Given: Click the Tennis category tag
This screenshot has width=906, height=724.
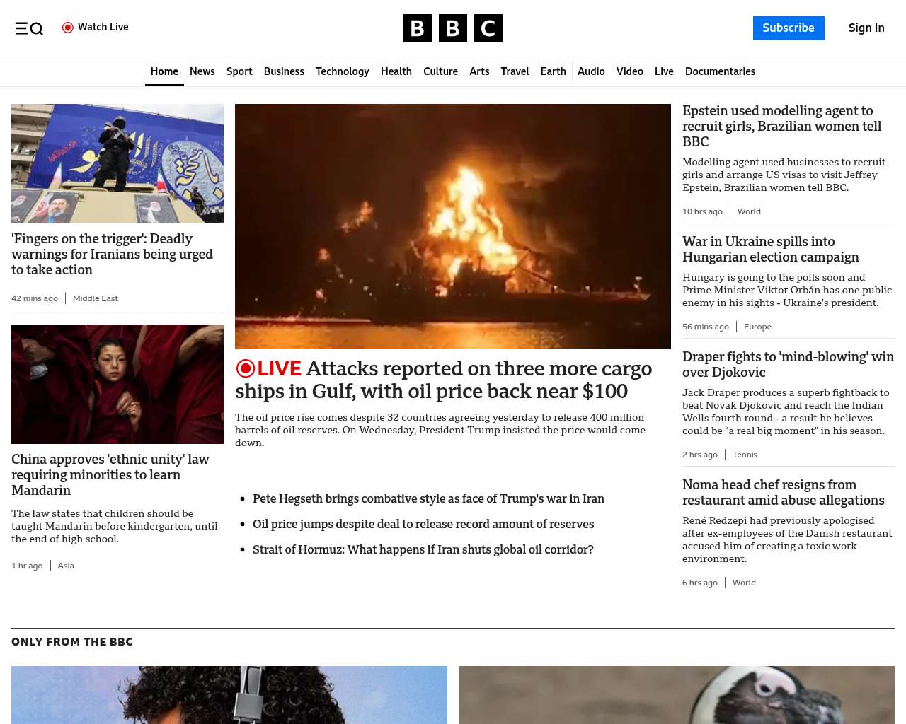Looking at the screenshot, I should click(x=745, y=455).
